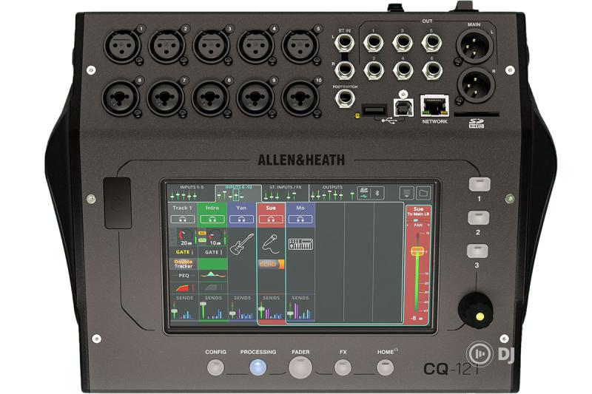Select the Yan channel name header
Screen dimensions: 592x394
242,208
